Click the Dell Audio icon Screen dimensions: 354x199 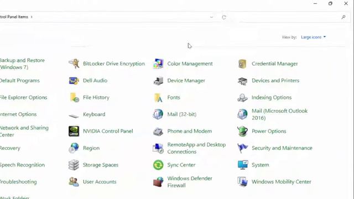click(x=74, y=81)
